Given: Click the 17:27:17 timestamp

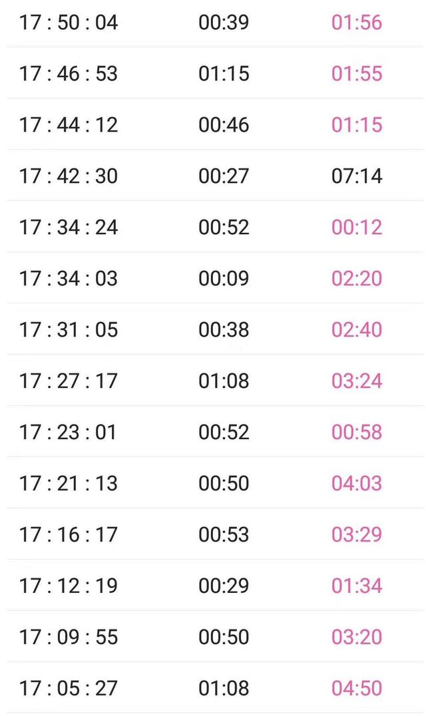Looking at the screenshot, I should [x=68, y=381].
